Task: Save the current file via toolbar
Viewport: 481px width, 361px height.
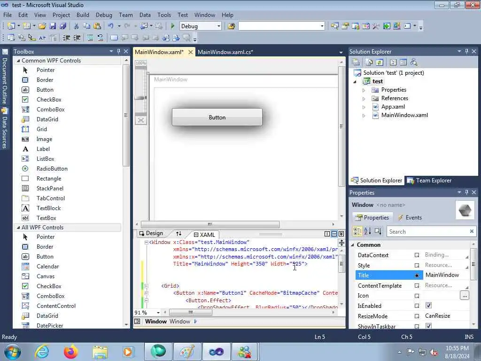Action: click(x=53, y=26)
